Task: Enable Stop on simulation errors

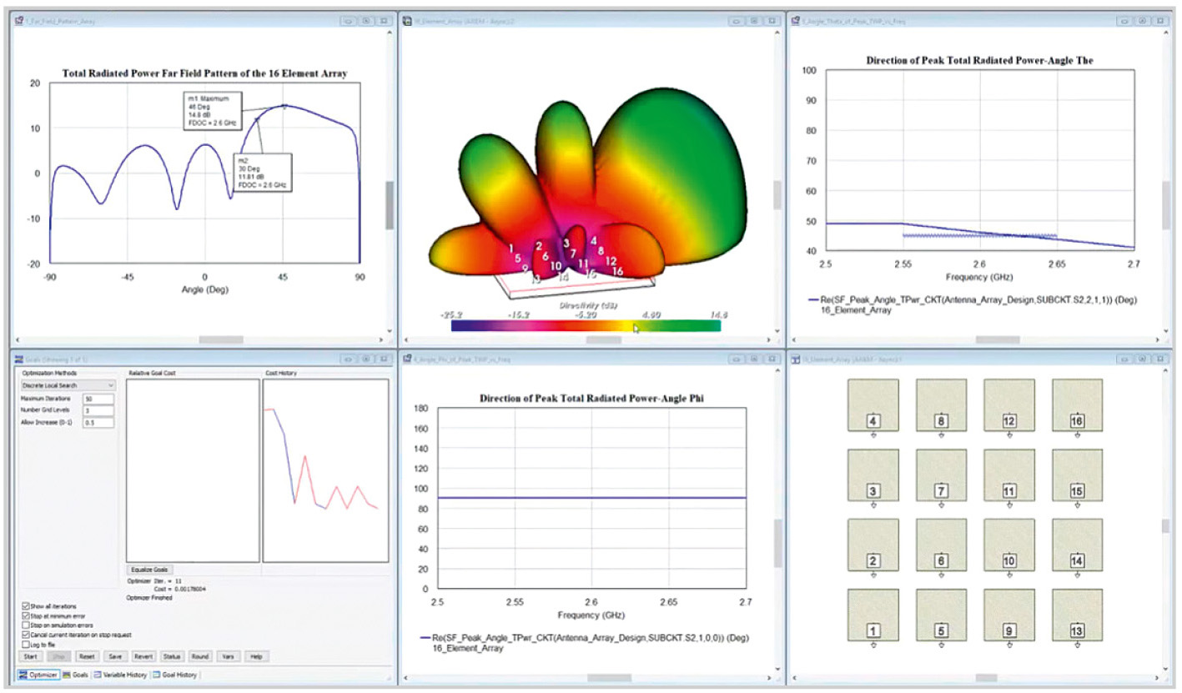Action: pos(25,625)
